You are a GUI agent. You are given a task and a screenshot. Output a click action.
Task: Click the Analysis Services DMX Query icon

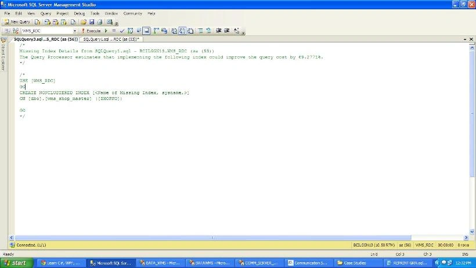coord(55,22)
